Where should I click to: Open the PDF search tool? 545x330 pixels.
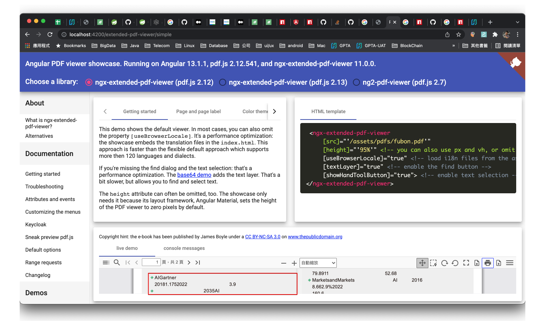117,262
